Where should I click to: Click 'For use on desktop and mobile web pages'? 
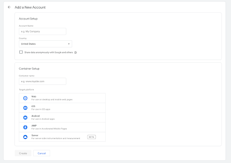pyautogui.click(x=52, y=99)
